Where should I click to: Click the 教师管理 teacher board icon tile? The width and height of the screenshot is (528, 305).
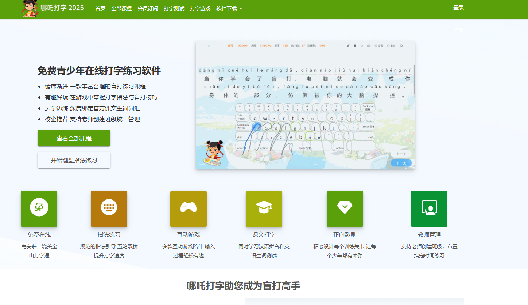(x=429, y=209)
